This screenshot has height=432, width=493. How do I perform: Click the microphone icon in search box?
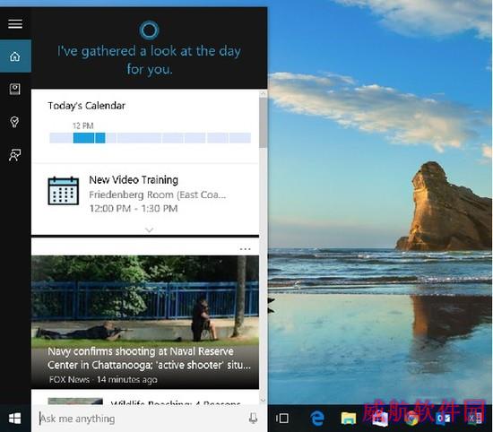253,419
